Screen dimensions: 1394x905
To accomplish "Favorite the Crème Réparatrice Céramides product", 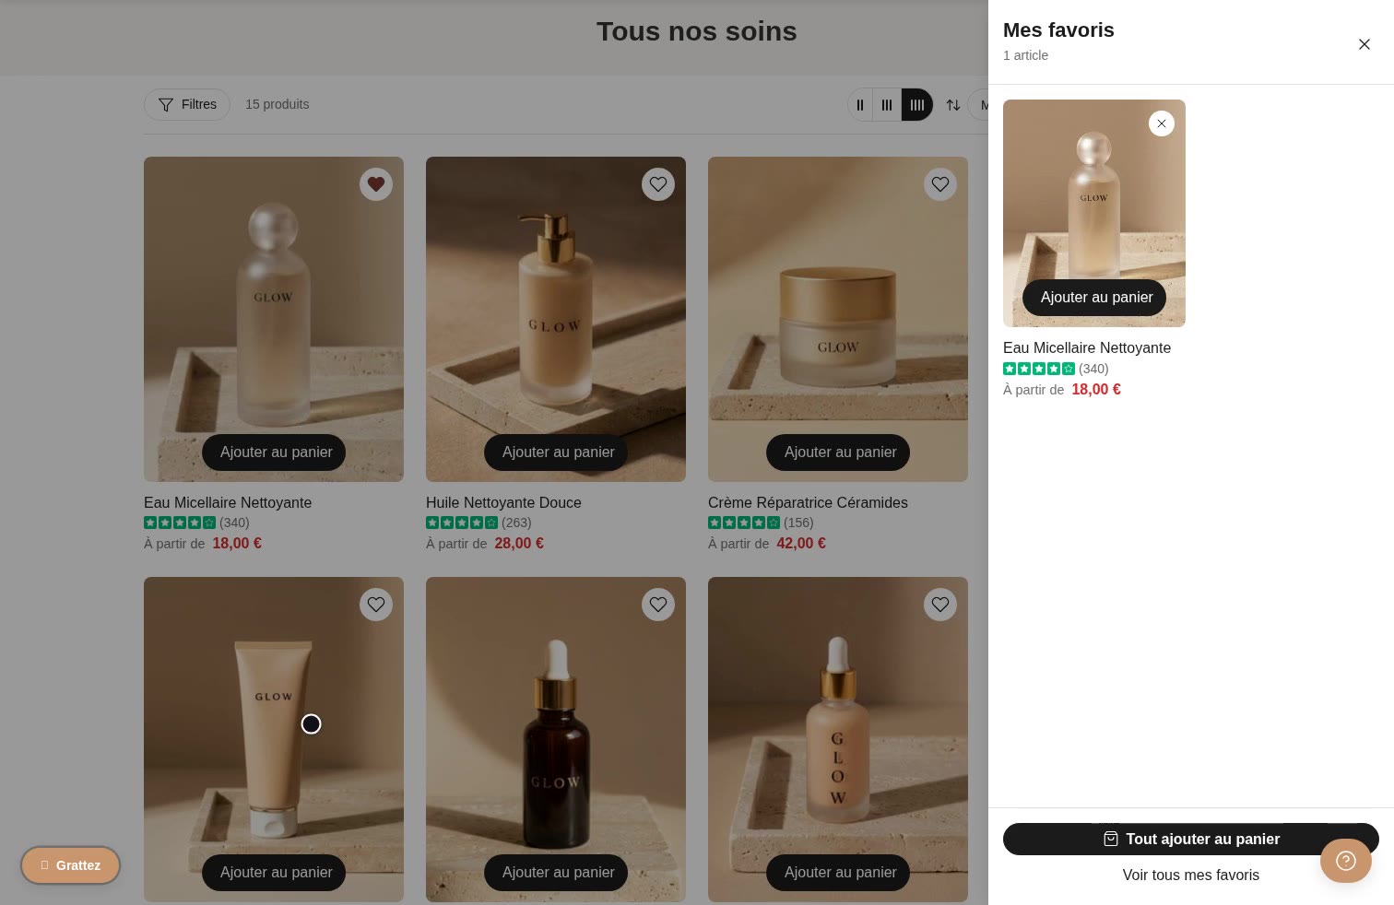I will coord(940,184).
